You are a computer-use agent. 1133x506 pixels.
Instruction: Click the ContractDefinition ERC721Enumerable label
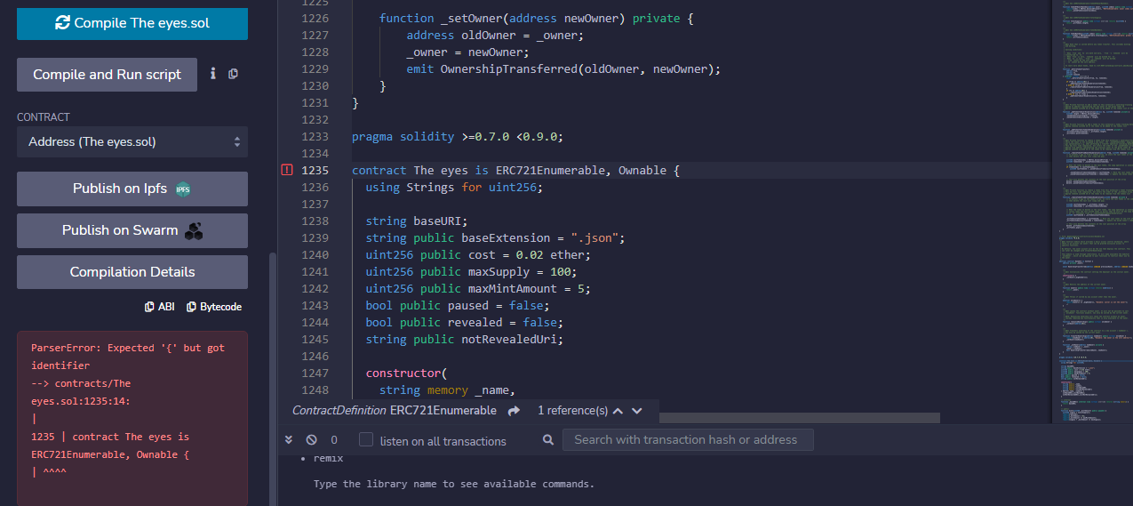click(x=395, y=411)
